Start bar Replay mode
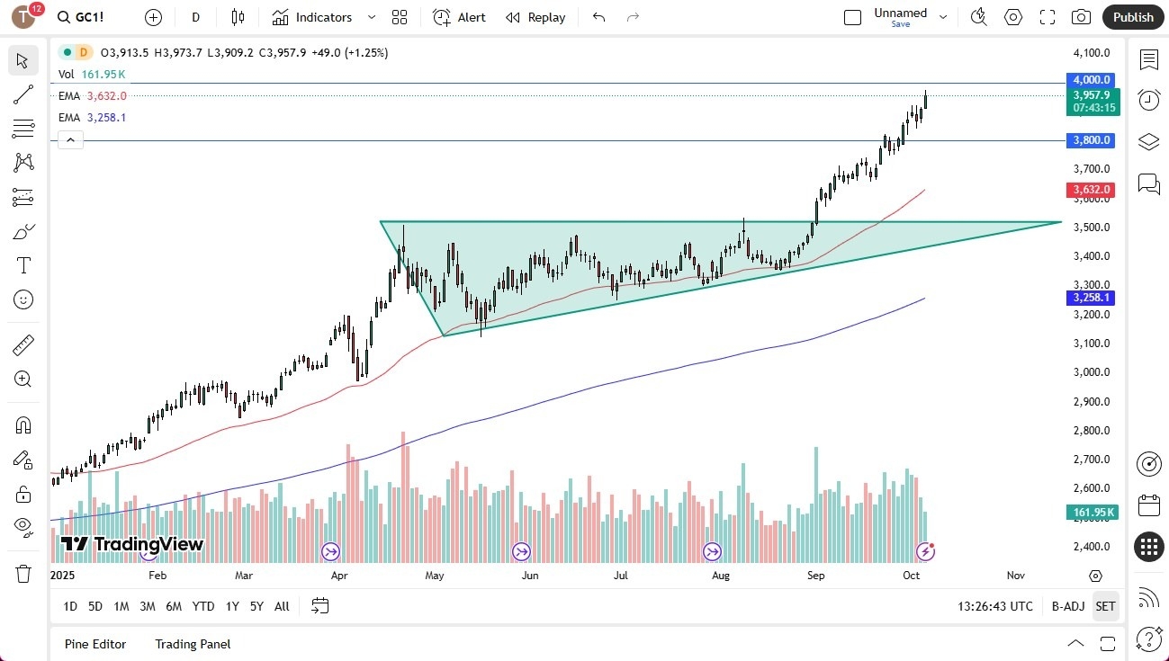Viewport: 1169px width, 661px height. [535, 17]
